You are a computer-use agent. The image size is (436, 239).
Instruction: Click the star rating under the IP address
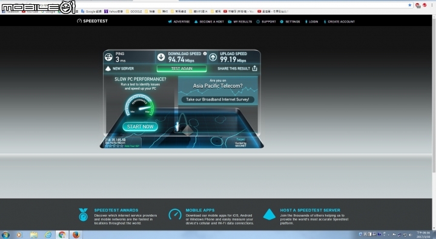114,146
